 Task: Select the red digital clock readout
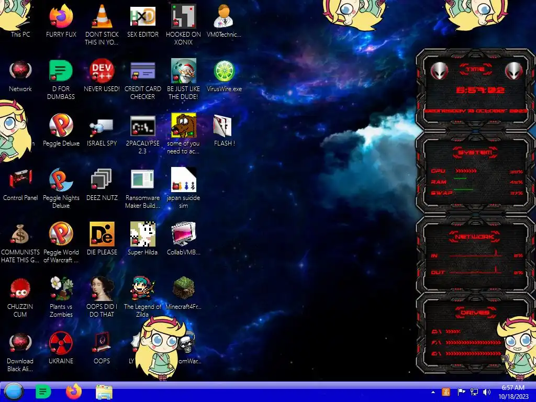tap(480, 90)
